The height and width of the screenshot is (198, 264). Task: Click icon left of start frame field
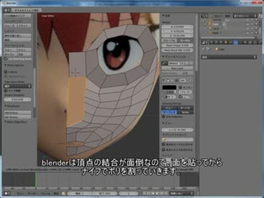[x=64, y=193]
